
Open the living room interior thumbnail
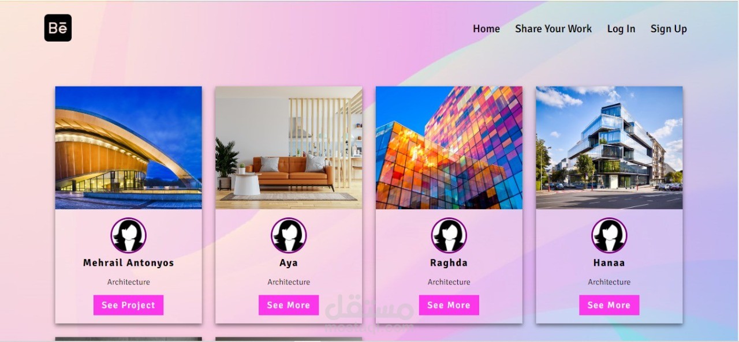[x=289, y=148]
